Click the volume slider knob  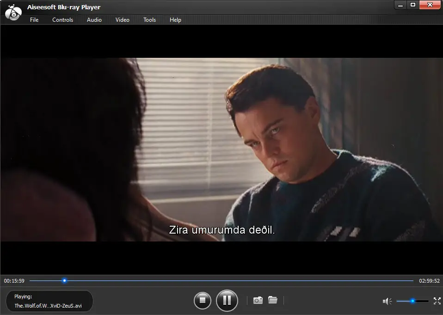413,301
